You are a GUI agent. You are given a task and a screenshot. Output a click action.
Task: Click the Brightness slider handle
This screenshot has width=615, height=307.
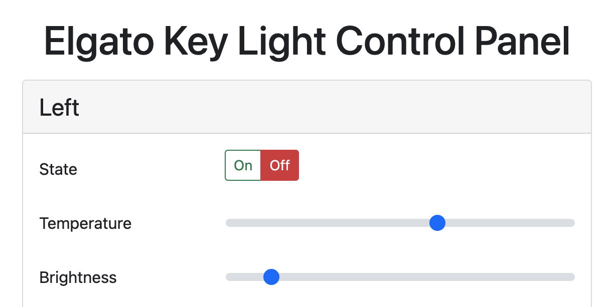pyautogui.click(x=271, y=276)
